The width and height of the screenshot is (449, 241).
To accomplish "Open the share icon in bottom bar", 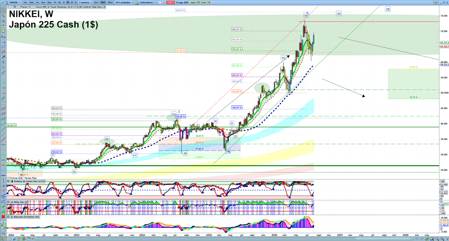I will 9,239.
